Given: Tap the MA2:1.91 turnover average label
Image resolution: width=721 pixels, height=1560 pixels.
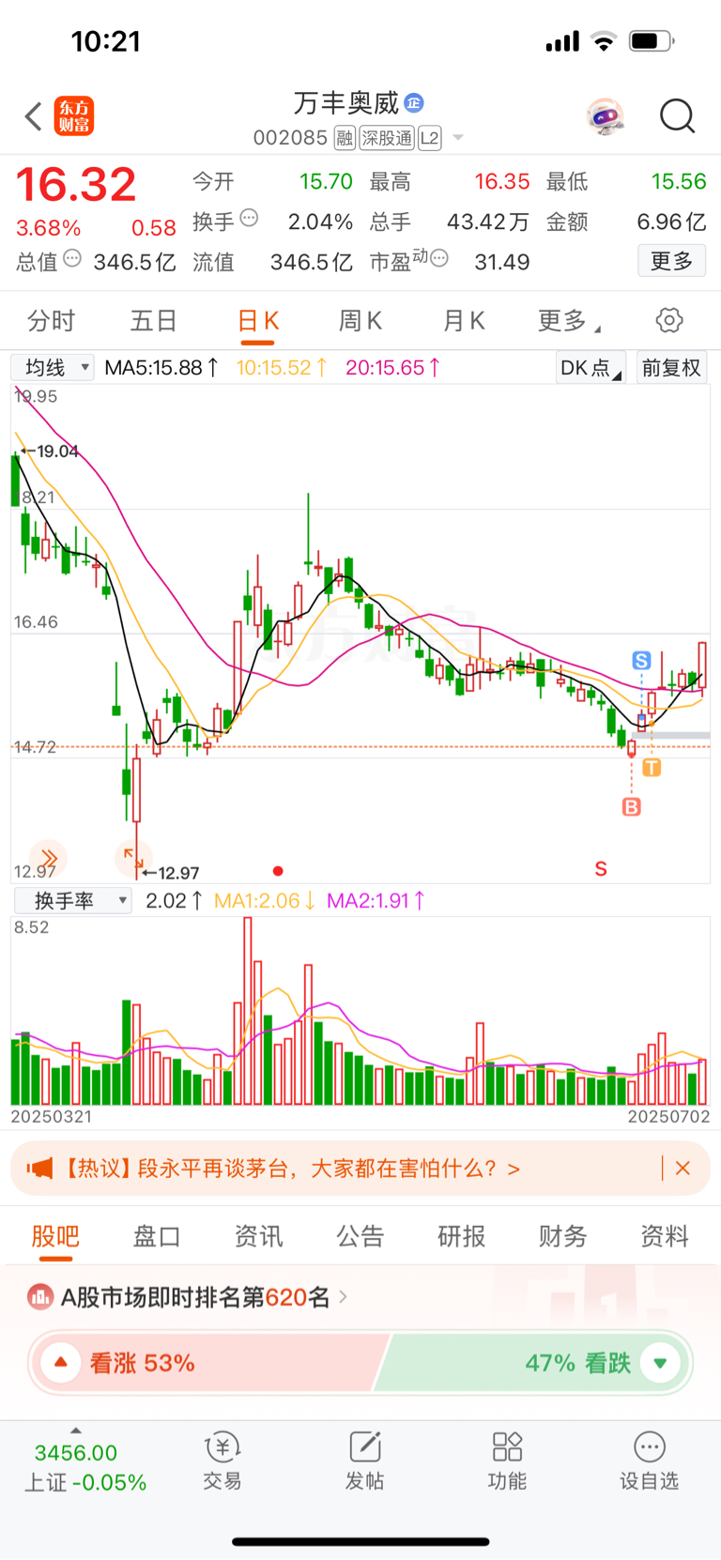Looking at the screenshot, I should pyautogui.click(x=376, y=901).
